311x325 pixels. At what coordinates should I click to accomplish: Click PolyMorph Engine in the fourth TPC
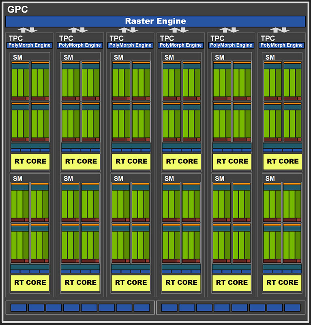181,45
